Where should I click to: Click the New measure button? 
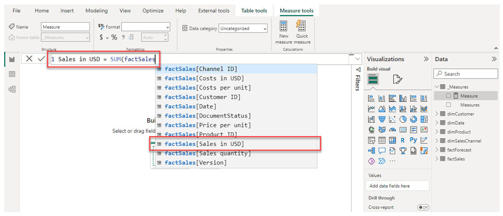point(284,33)
